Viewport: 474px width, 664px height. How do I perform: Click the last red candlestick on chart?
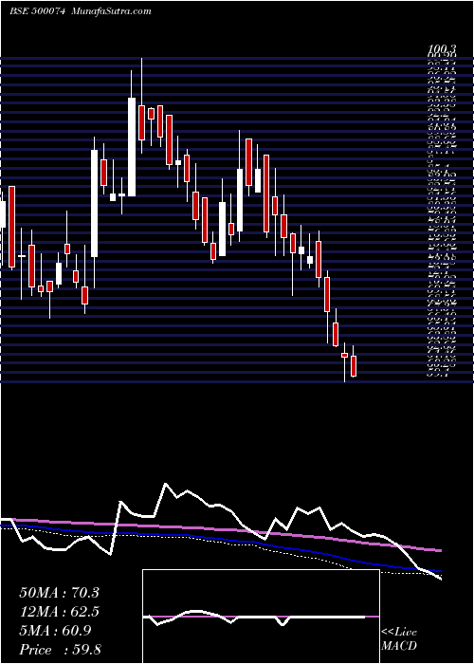tap(354, 366)
